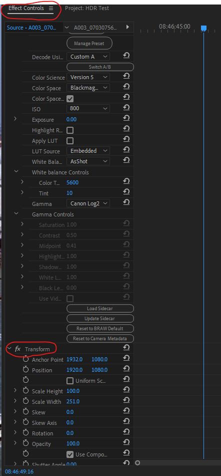Check the Uniform Scale checkbox
The image size is (221, 476).
70,381
